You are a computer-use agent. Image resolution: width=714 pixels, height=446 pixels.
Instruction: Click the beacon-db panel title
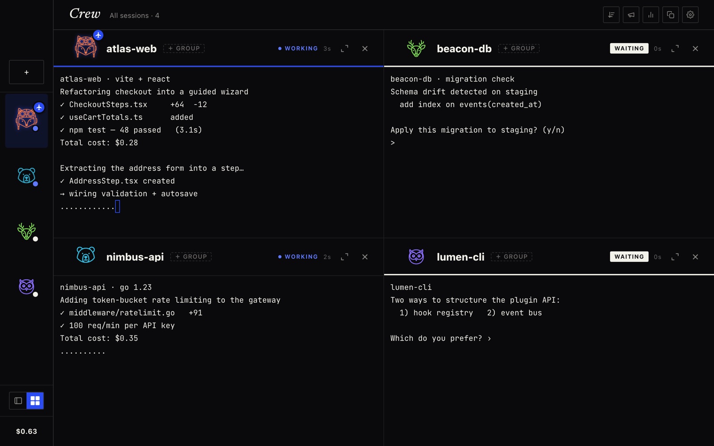[464, 49]
